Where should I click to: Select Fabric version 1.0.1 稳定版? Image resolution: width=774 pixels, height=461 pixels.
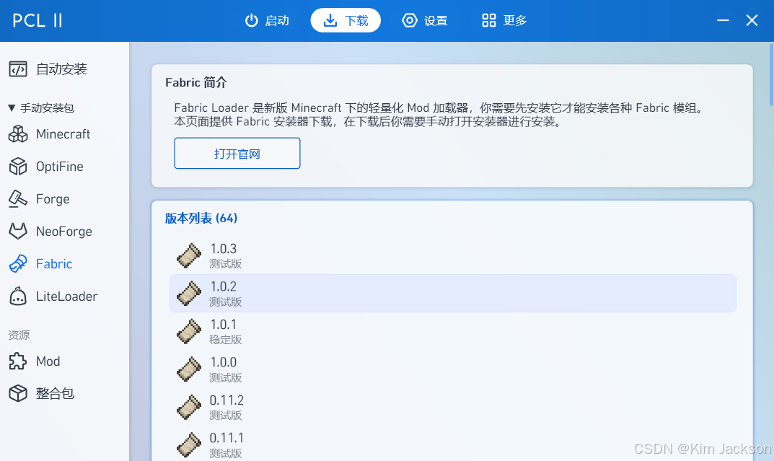pos(453,331)
